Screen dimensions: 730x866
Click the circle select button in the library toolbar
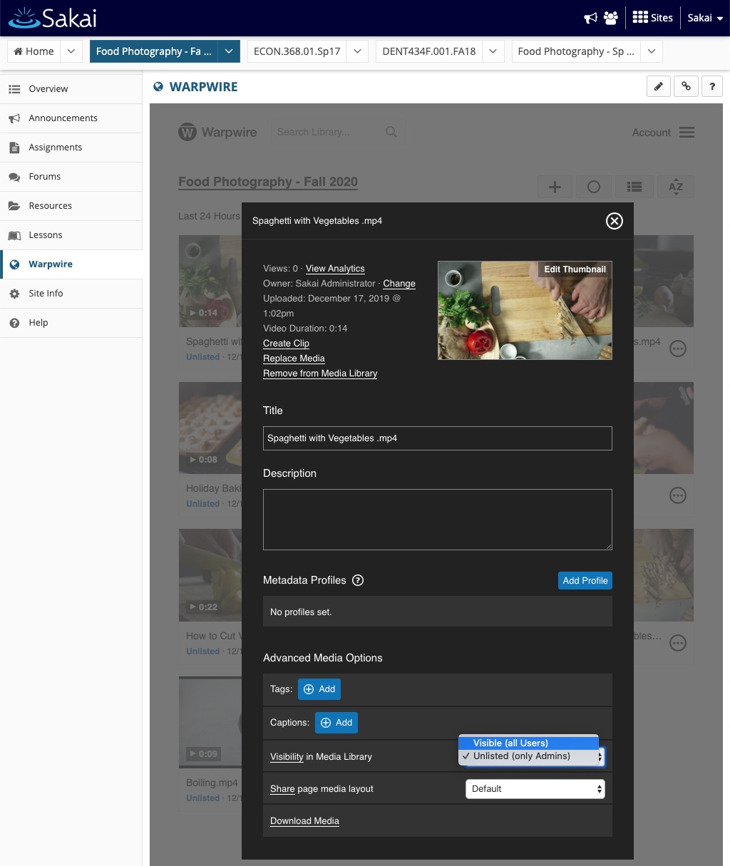[x=594, y=187]
